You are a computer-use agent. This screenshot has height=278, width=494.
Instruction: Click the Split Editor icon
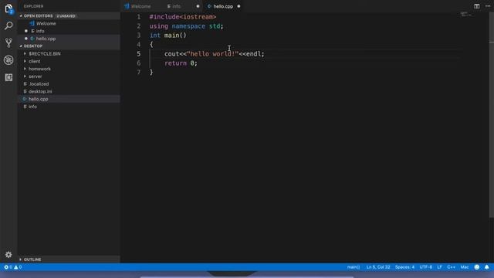[477, 6]
